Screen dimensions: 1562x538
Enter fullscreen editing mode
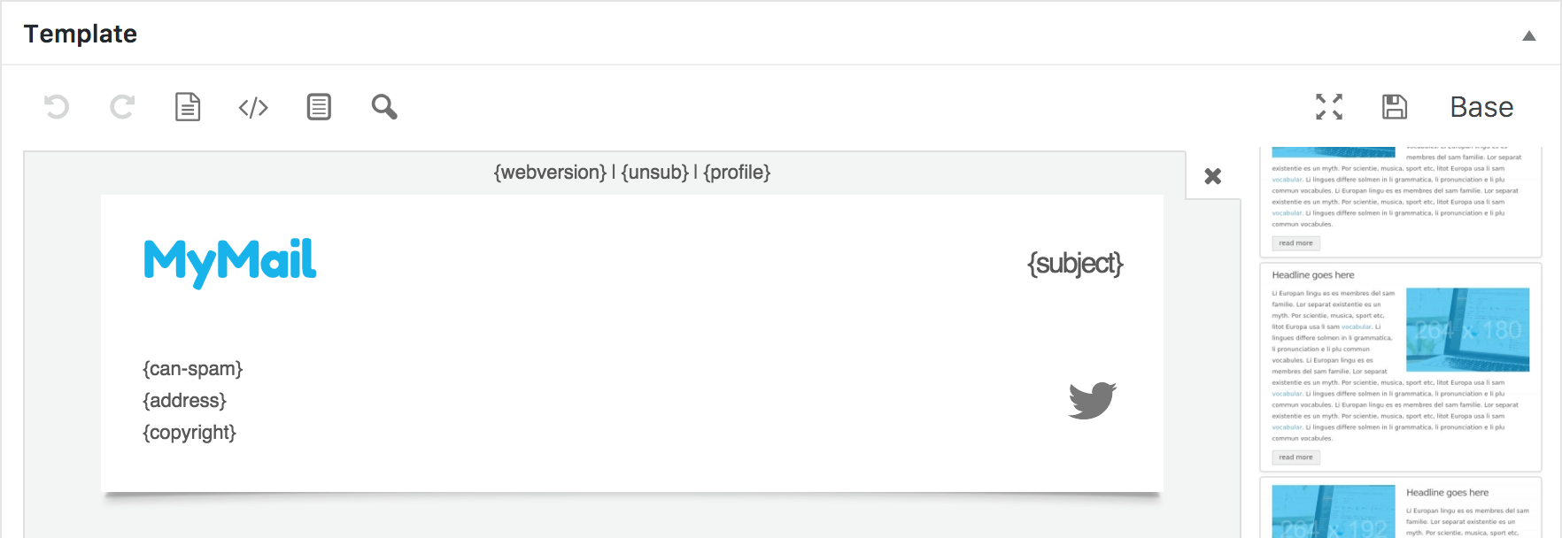coord(1328,106)
